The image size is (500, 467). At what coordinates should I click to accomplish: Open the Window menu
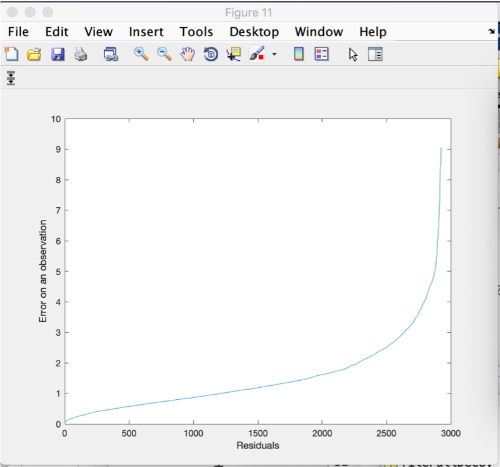point(319,32)
